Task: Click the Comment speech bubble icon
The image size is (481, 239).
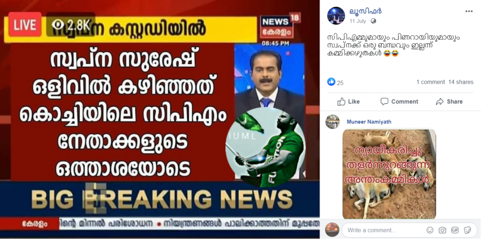Action: click(384, 102)
